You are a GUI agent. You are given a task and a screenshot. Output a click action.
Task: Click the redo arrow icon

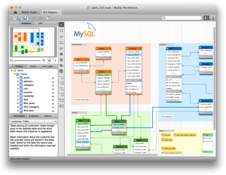coord(40,18)
